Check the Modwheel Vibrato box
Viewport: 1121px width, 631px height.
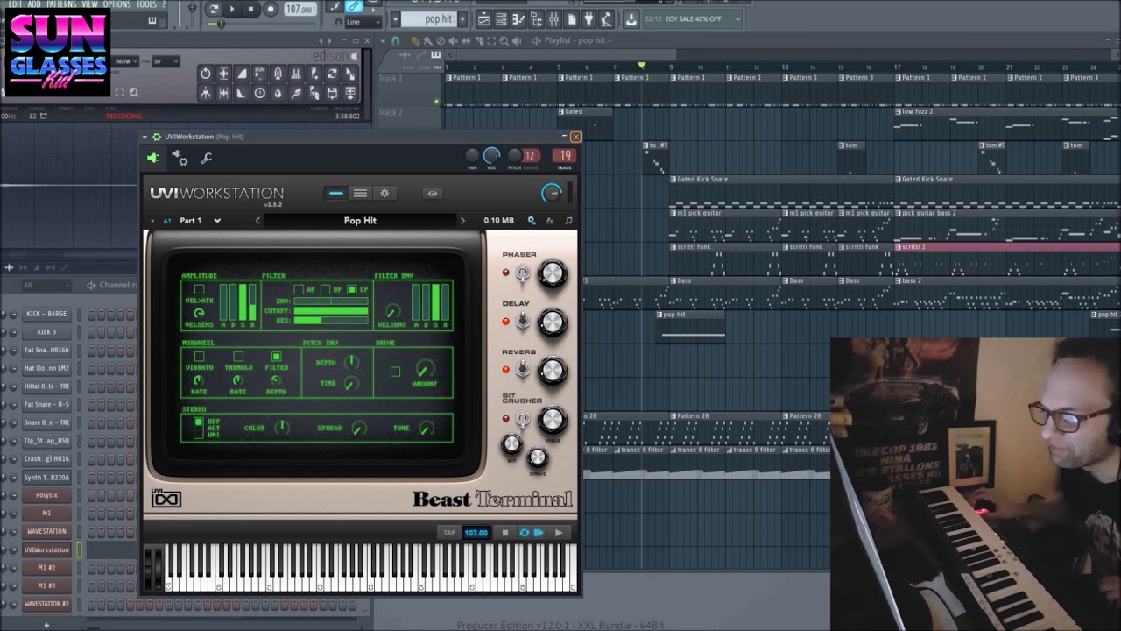tap(199, 357)
